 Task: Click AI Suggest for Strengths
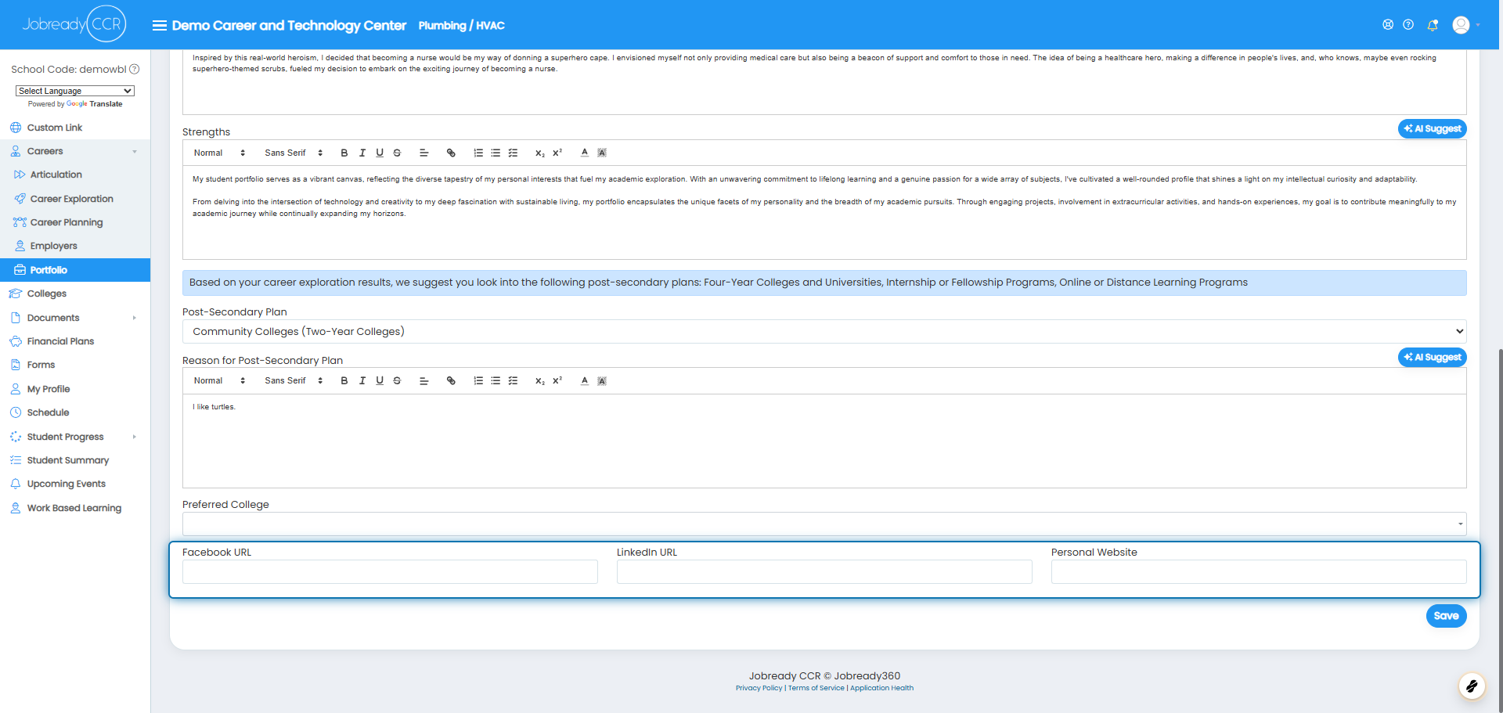click(x=1433, y=128)
